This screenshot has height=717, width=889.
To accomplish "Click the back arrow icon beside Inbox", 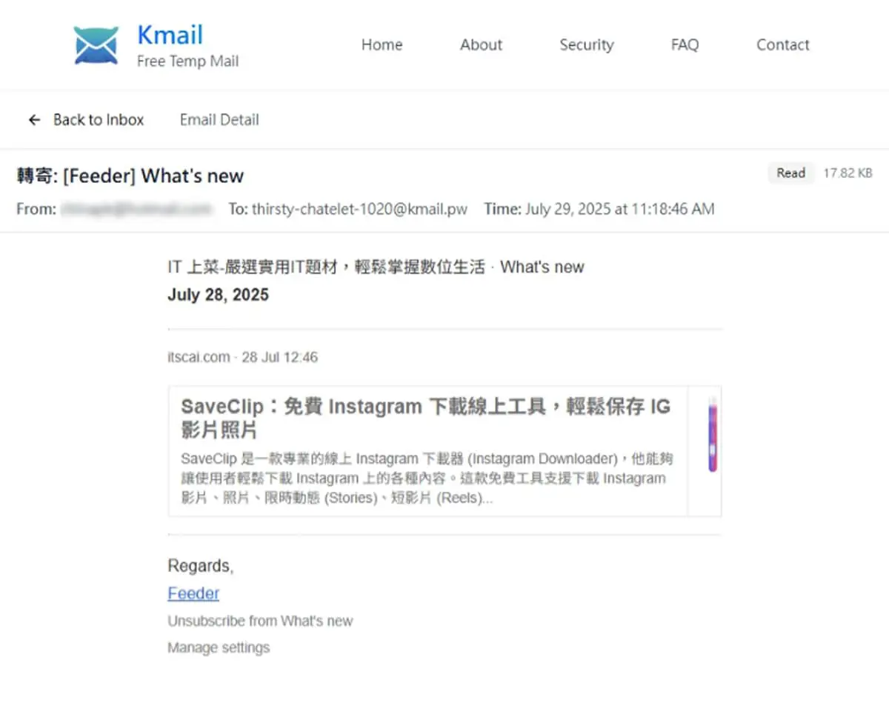I will pyautogui.click(x=34, y=120).
